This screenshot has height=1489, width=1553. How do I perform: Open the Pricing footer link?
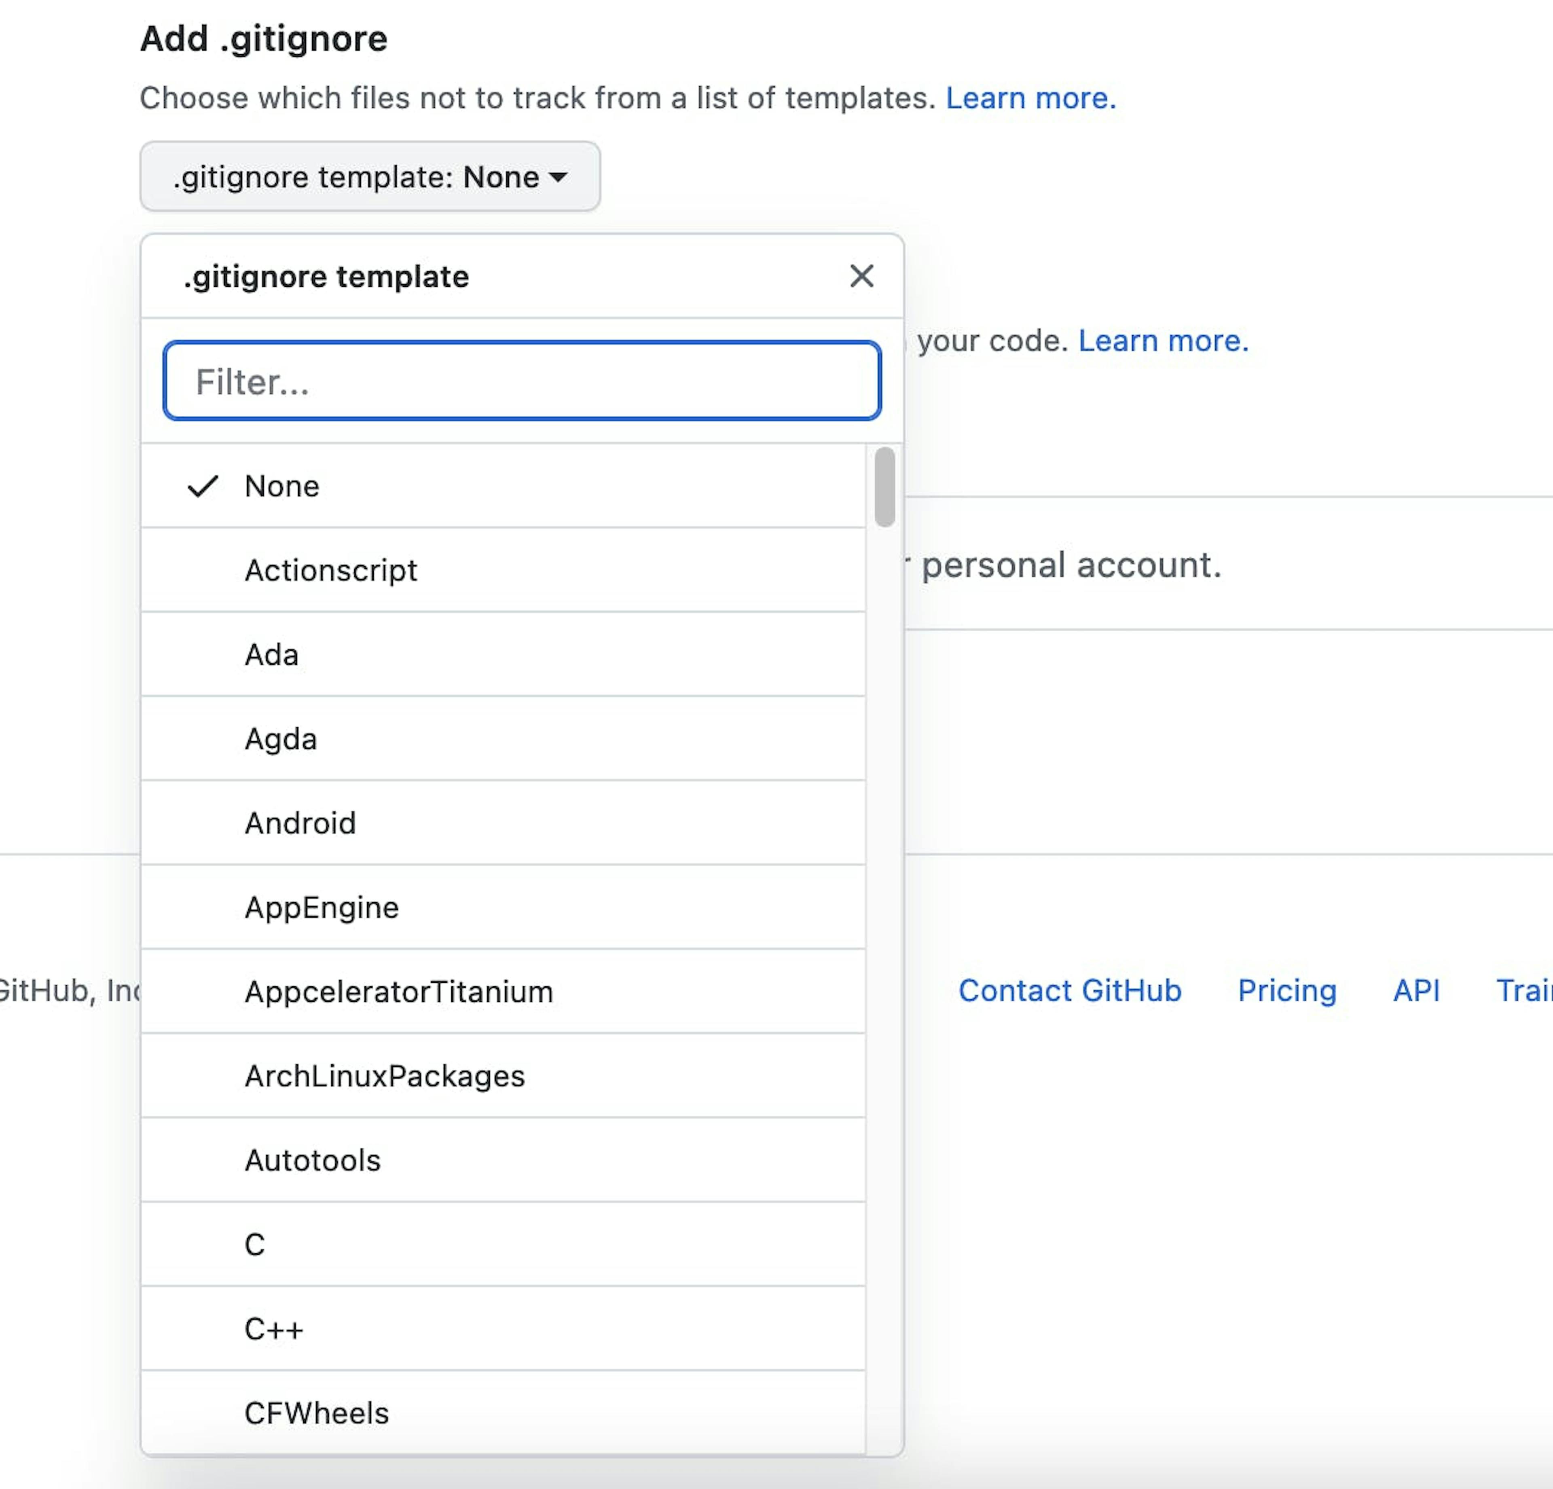pyautogui.click(x=1287, y=990)
